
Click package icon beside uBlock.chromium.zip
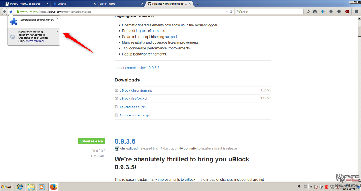coord(116,90)
